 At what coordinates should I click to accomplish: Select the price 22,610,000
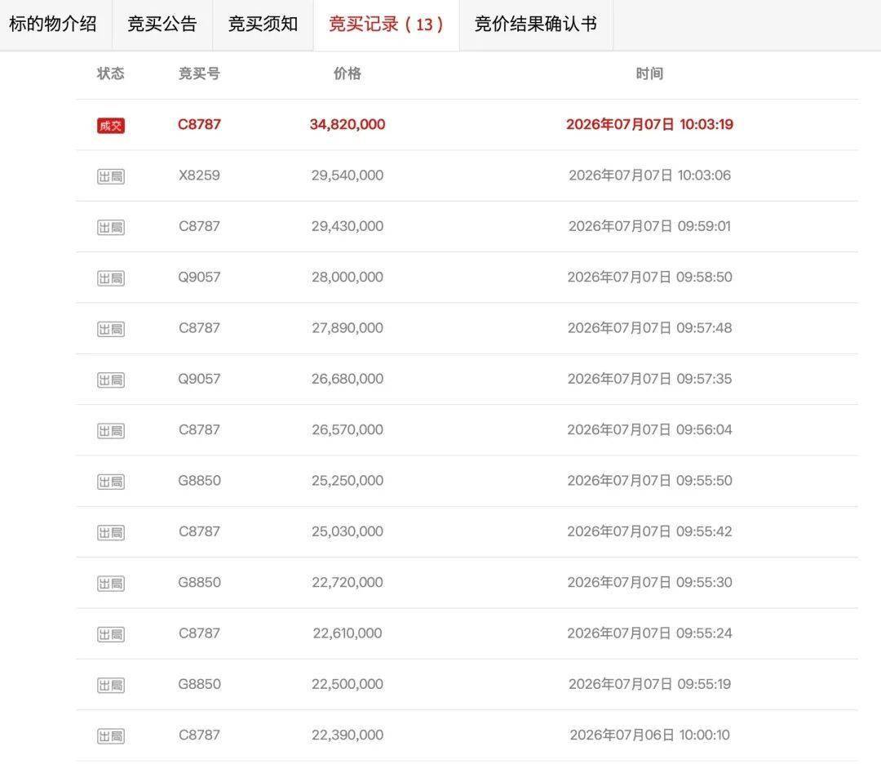coord(348,633)
